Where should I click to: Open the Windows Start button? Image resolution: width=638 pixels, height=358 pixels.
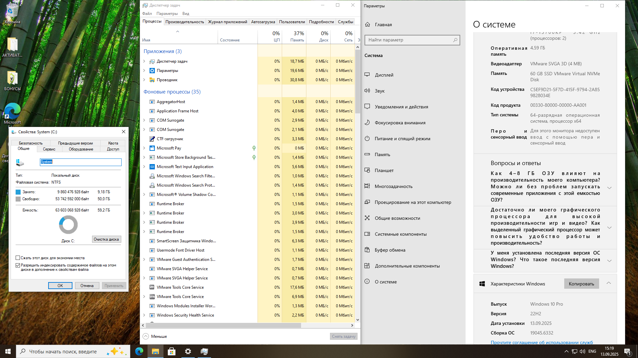[x=8, y=351]
